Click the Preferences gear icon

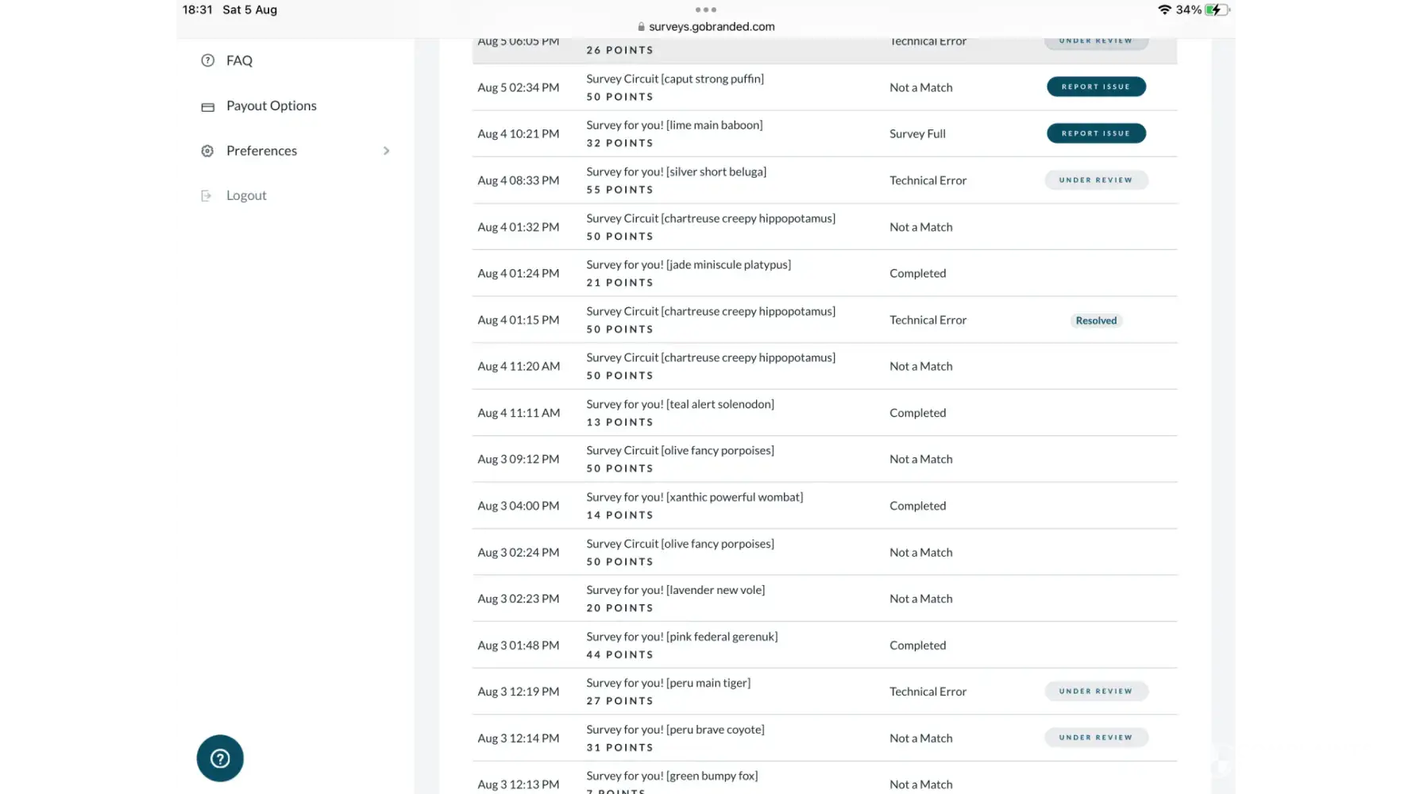click(x=207, y=151)
